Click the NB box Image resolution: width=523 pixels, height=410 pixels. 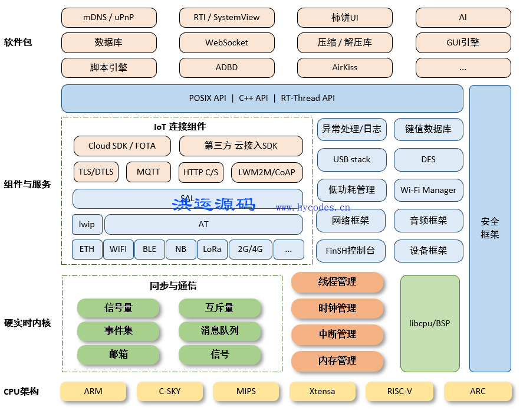pos(181,250)
